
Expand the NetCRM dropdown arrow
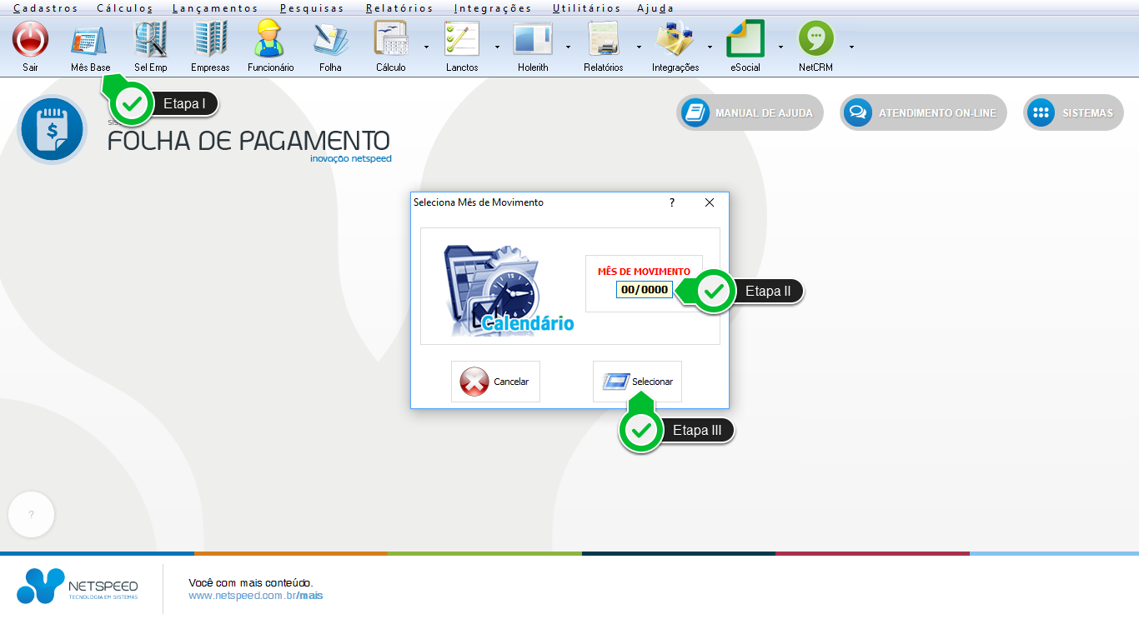pos(851,47)
